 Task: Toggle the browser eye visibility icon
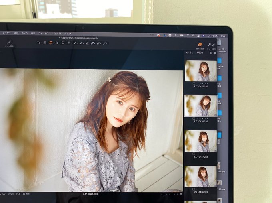coord(187,53)
